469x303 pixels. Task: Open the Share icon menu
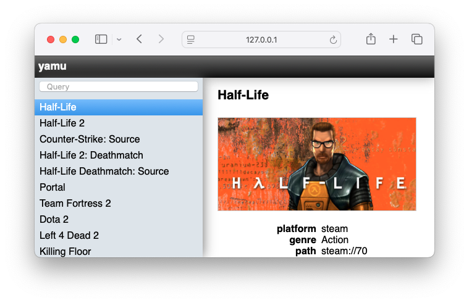[371, 39]
